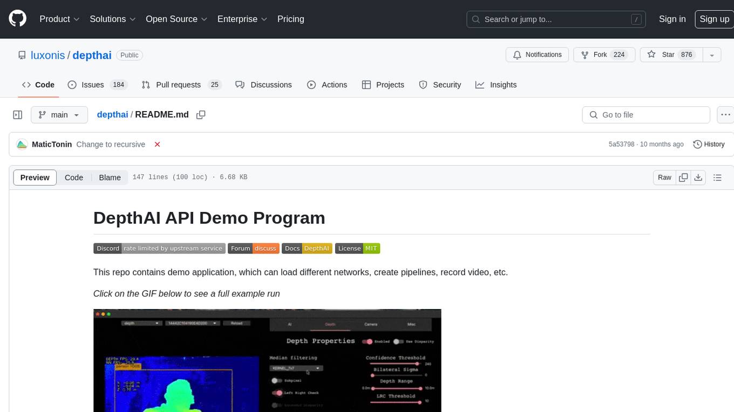
Task: Open the Pull requests tab
Action: pos(181,85)
